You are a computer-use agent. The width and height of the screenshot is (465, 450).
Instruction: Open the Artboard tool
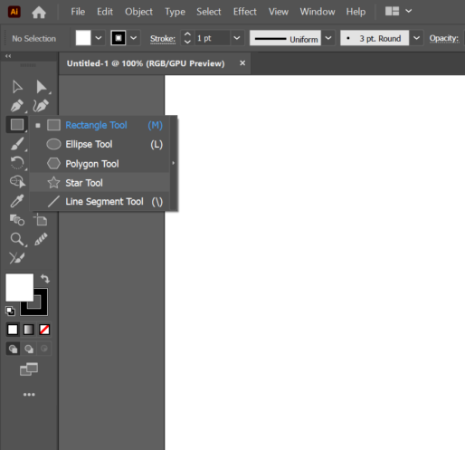pos(41,220)
